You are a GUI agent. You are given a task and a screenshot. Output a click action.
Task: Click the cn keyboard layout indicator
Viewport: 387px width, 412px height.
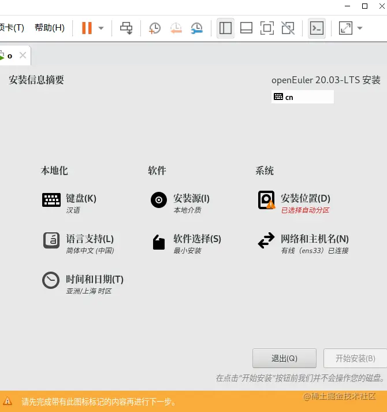[x=303, y=97]
